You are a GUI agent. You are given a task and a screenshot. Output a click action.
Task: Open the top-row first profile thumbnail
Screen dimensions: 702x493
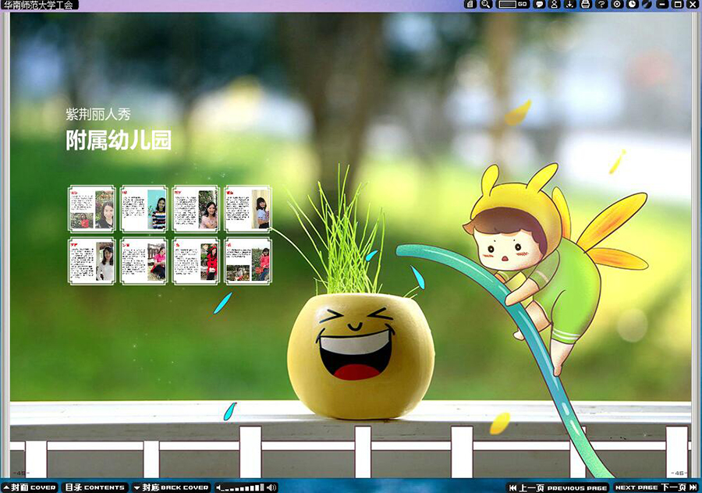coord(92,208)
